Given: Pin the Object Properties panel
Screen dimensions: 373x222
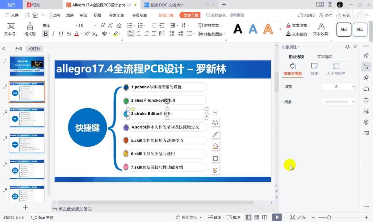Looking at the screenshot, I should tap(347, 47).
